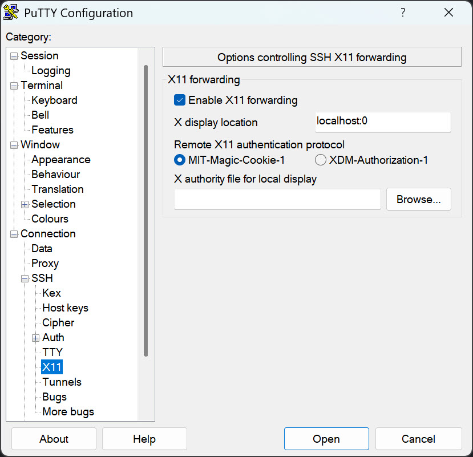This screenshot has height=457, width=473.
Task: Open the Tunnels settings page
Action: 62,382
